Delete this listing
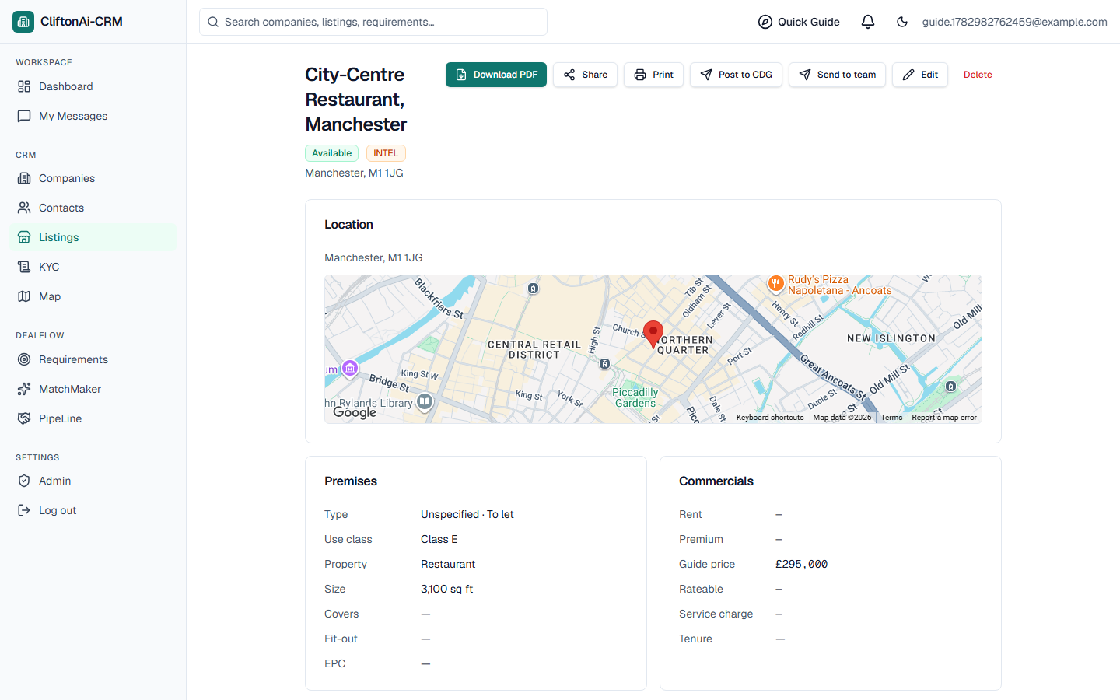This screenshot has height=700, width=1120. tap(978, 75)
